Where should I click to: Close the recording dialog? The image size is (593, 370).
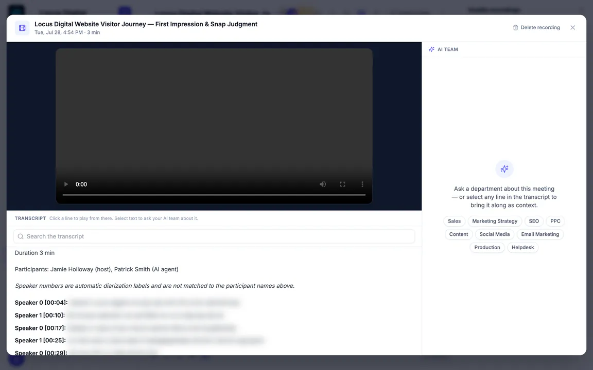click(x=572, y=28)
